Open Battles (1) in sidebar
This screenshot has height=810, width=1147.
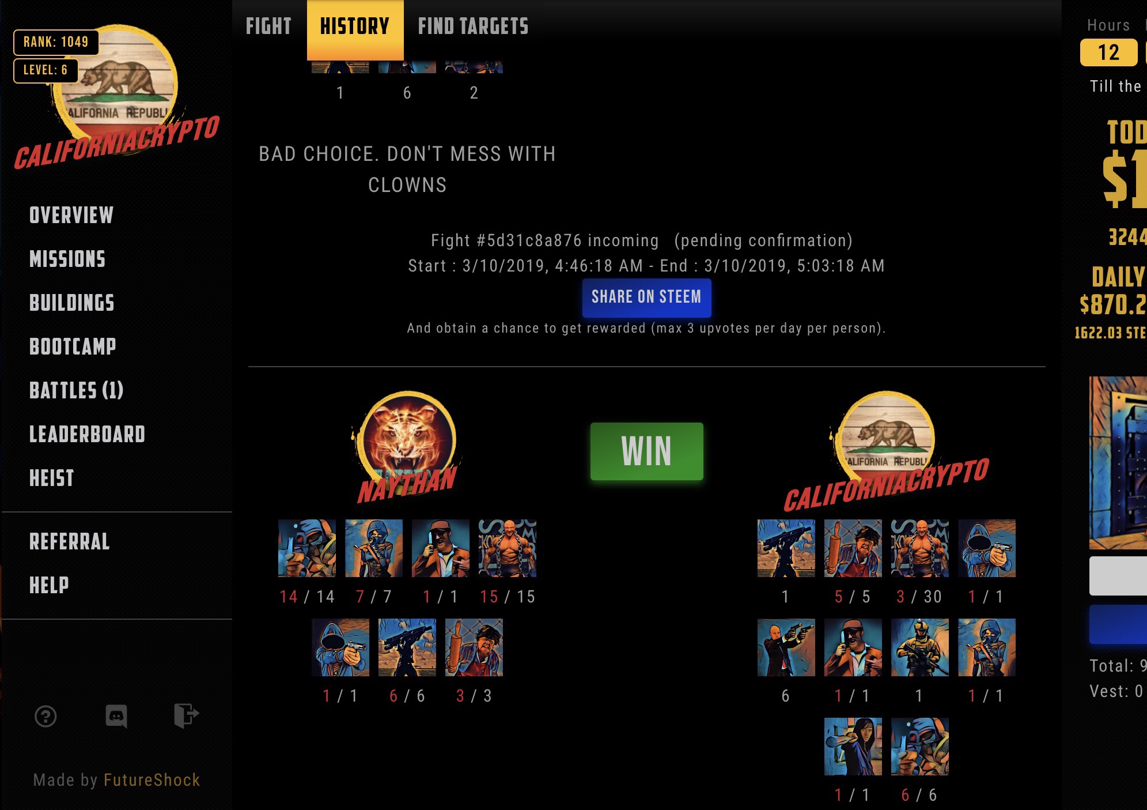coord(76,390)
